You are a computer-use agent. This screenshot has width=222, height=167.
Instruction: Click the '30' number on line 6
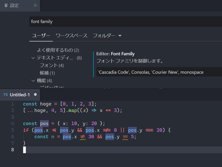point(91,136)
